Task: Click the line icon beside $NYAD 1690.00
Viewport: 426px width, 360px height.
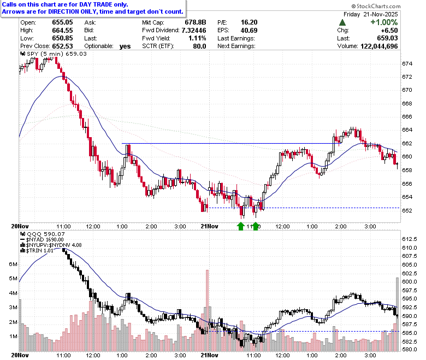Action: [22, 240]
